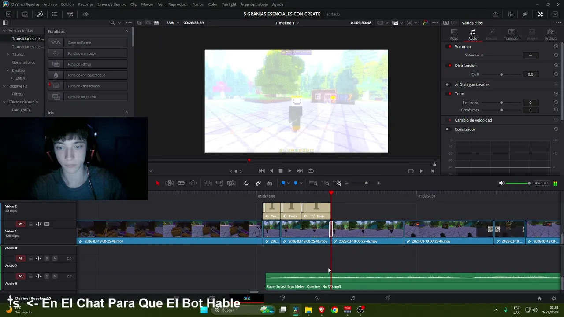The image size is (564, 317).
Task: Collapse Herramientas tree section
Action: (x=4, y=31)
